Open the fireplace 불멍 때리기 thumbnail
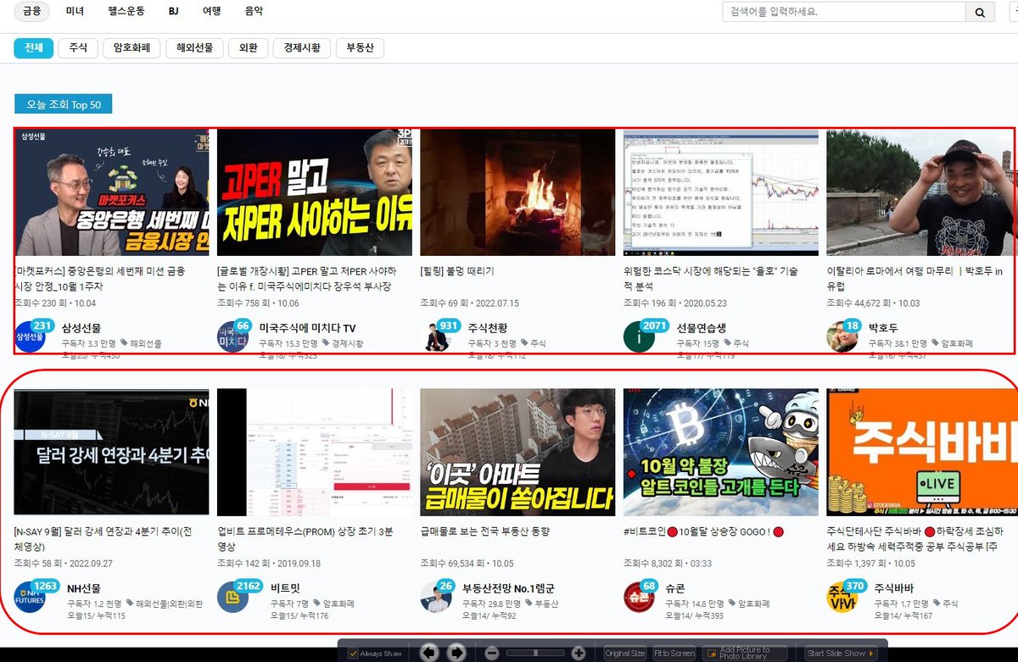Image resolution: width=1018 pixels, height=662 pixels. pos(517,192)
